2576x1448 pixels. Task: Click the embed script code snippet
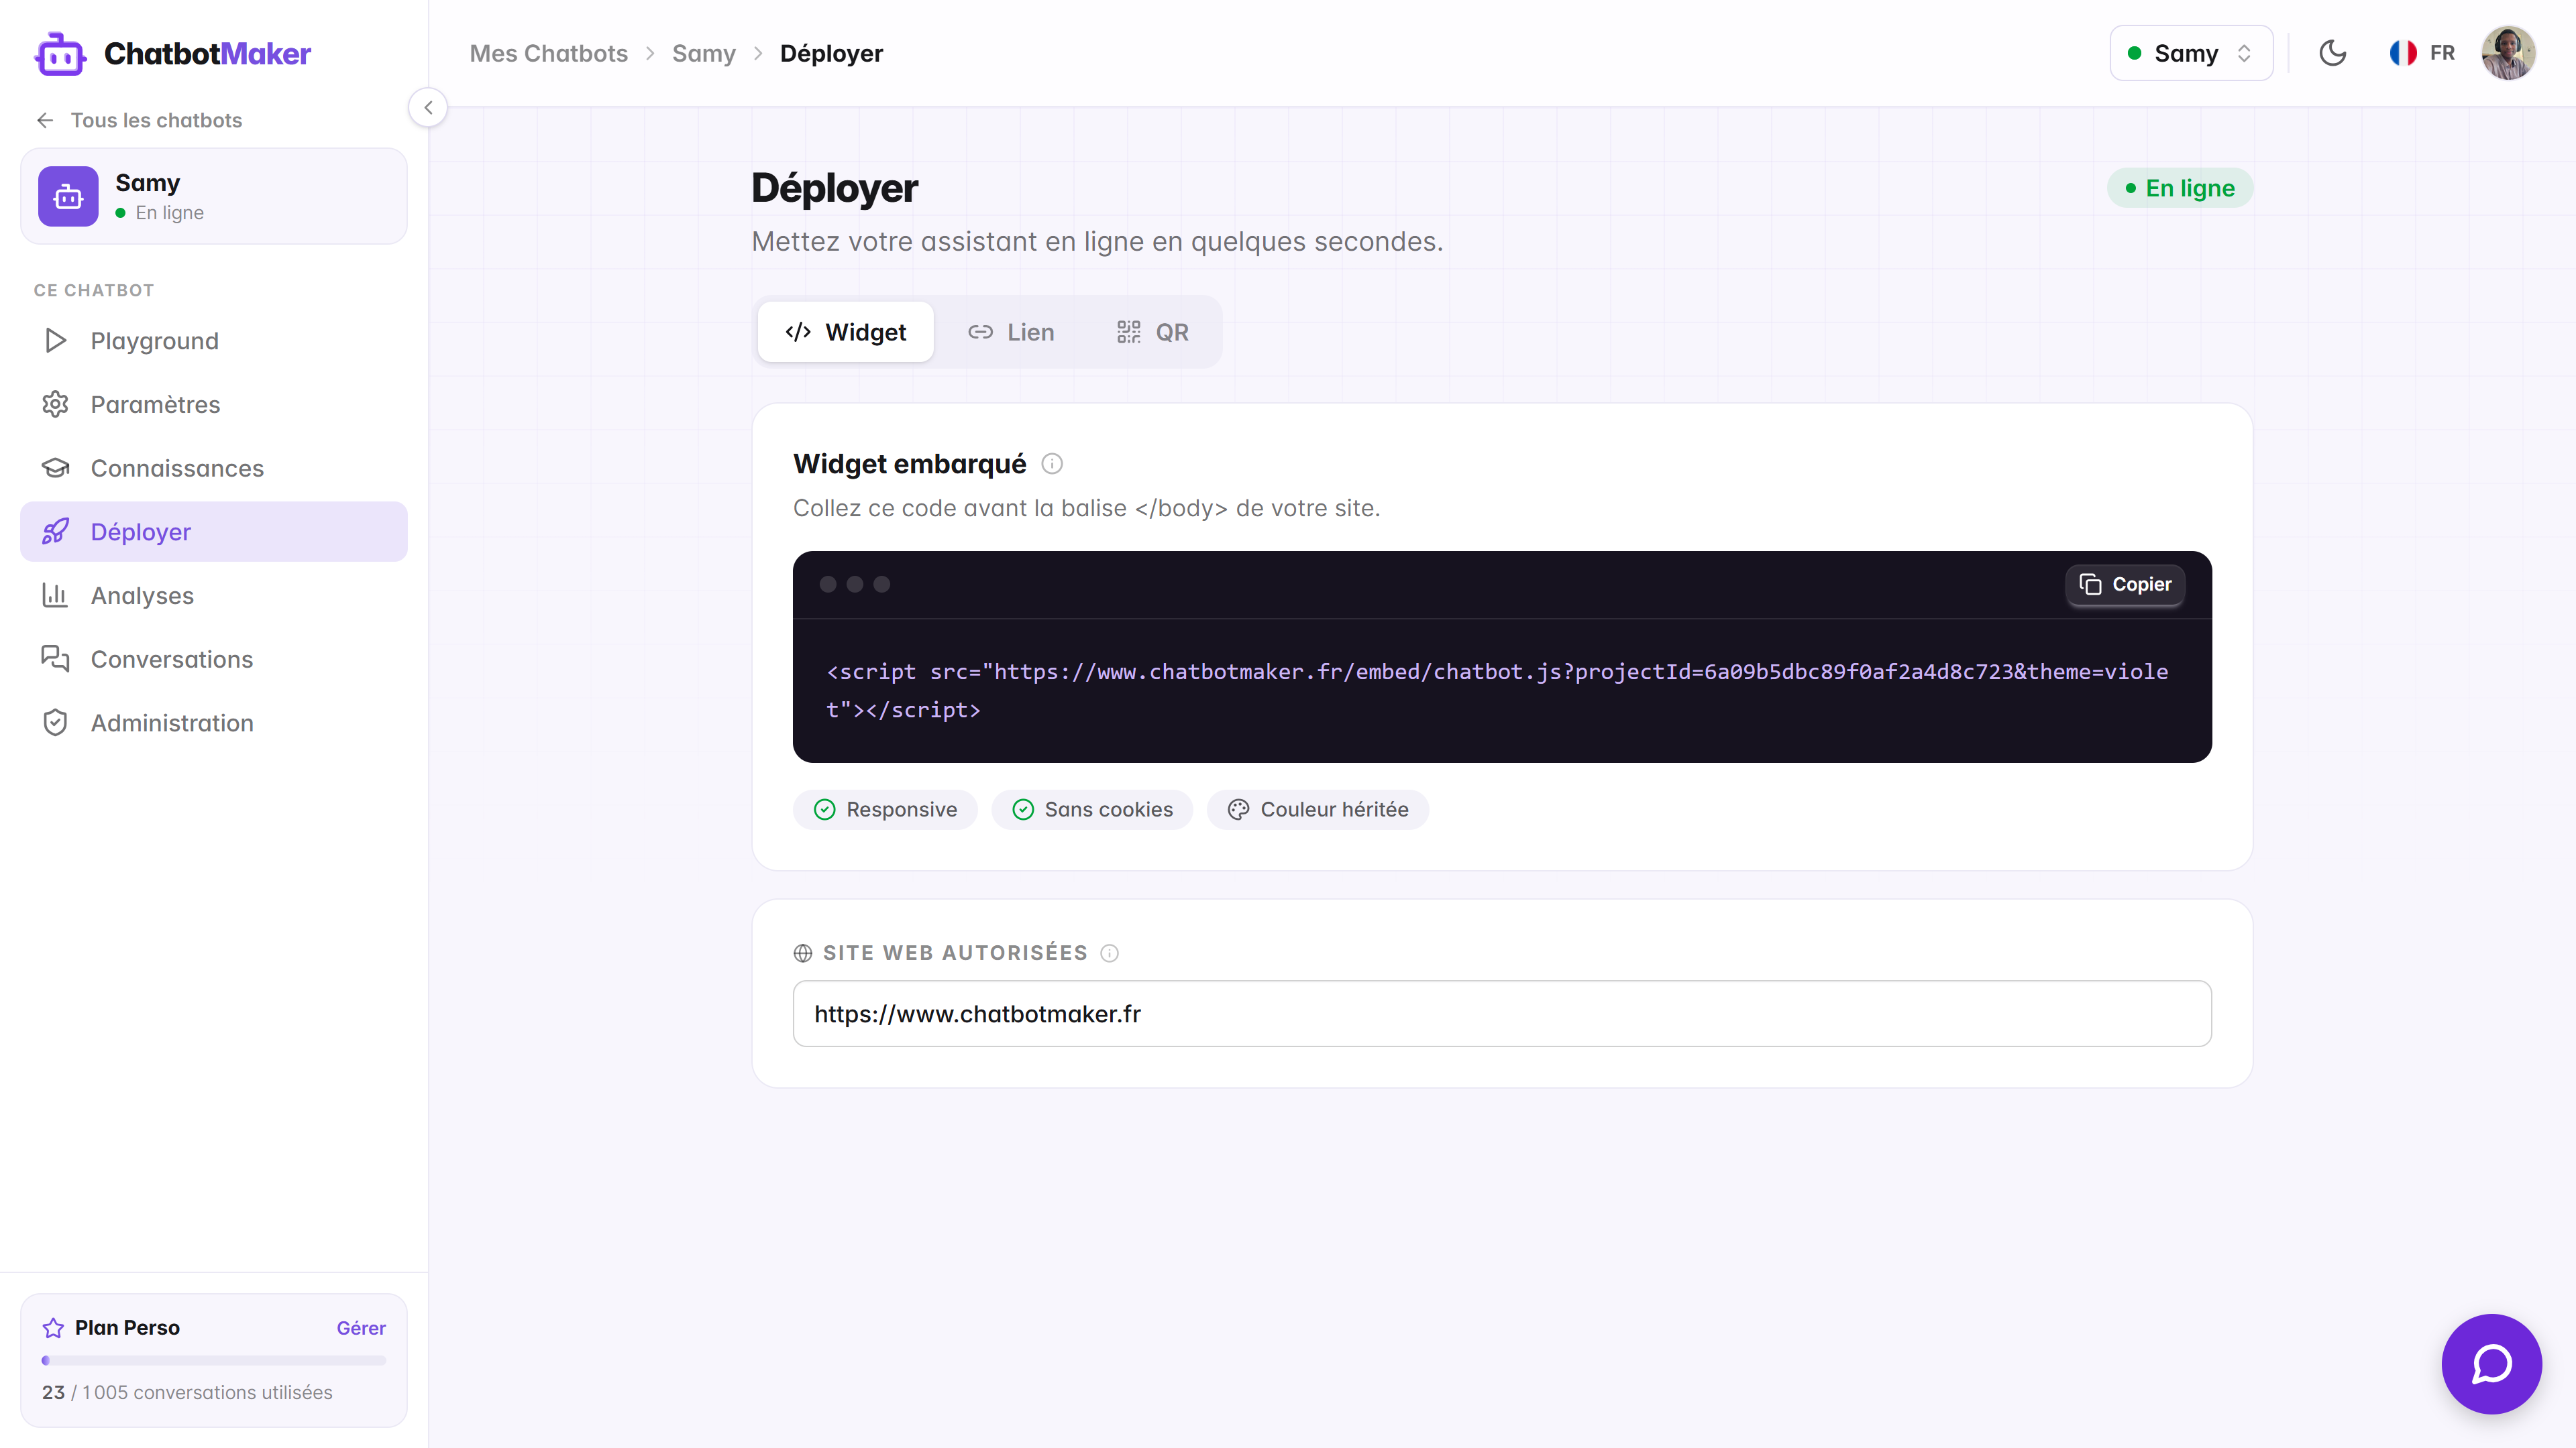coord(1498,690)
